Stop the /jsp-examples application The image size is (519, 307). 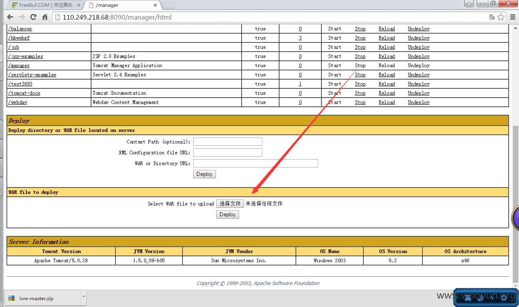click(x=360, y=56)
